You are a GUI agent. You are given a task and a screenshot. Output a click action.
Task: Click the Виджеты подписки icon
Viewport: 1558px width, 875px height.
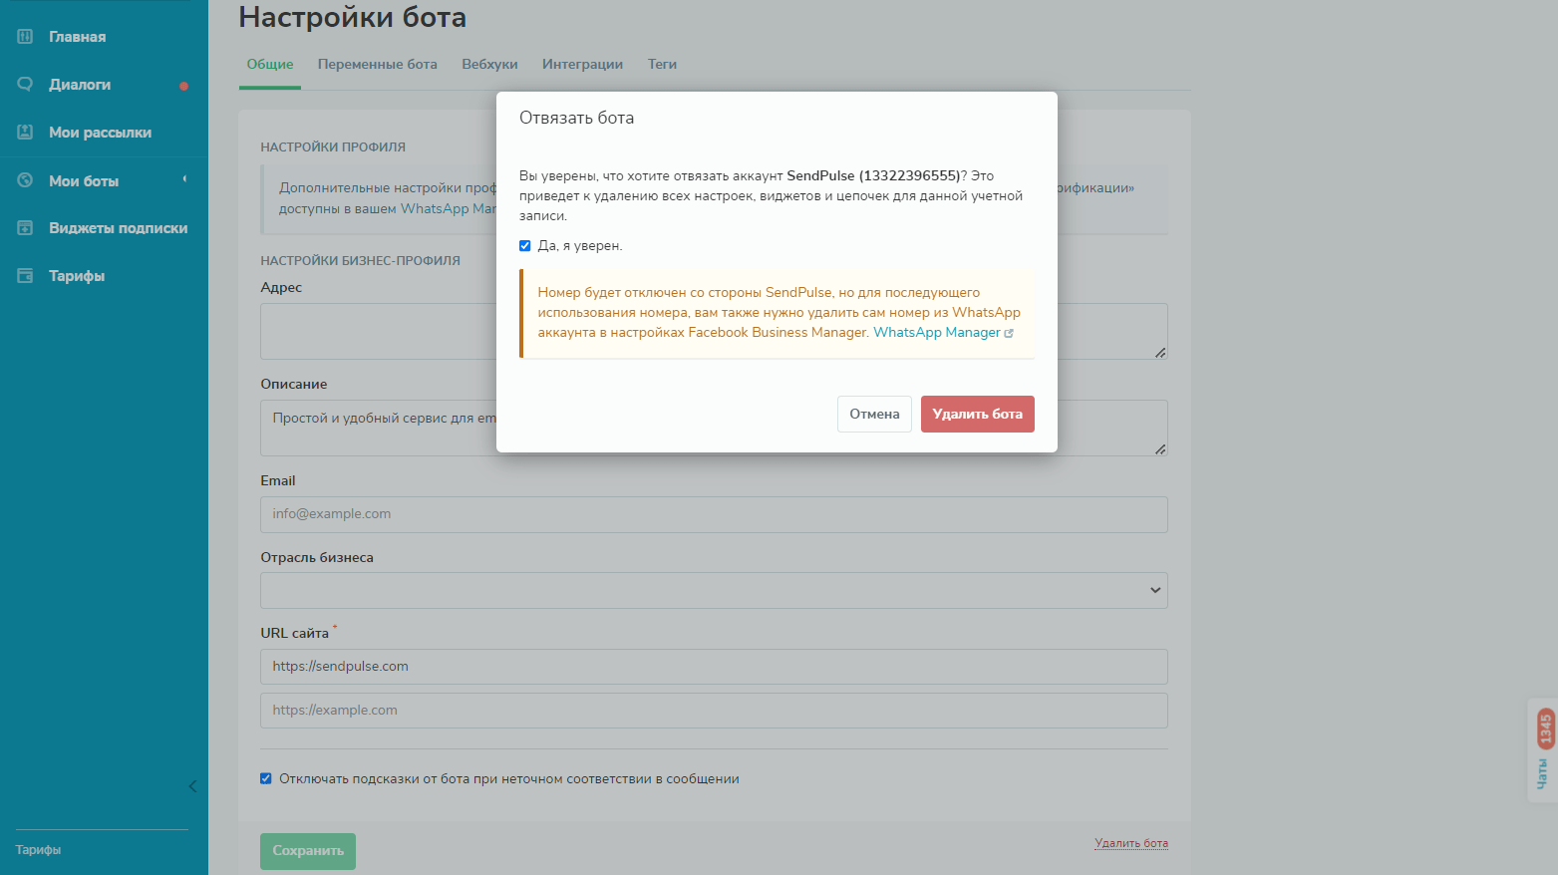[x=25, y=228]
